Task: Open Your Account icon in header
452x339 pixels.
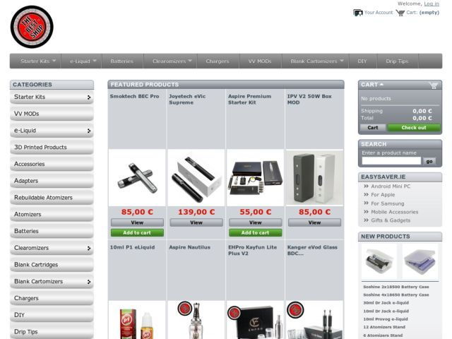Action: pos(358,13)
